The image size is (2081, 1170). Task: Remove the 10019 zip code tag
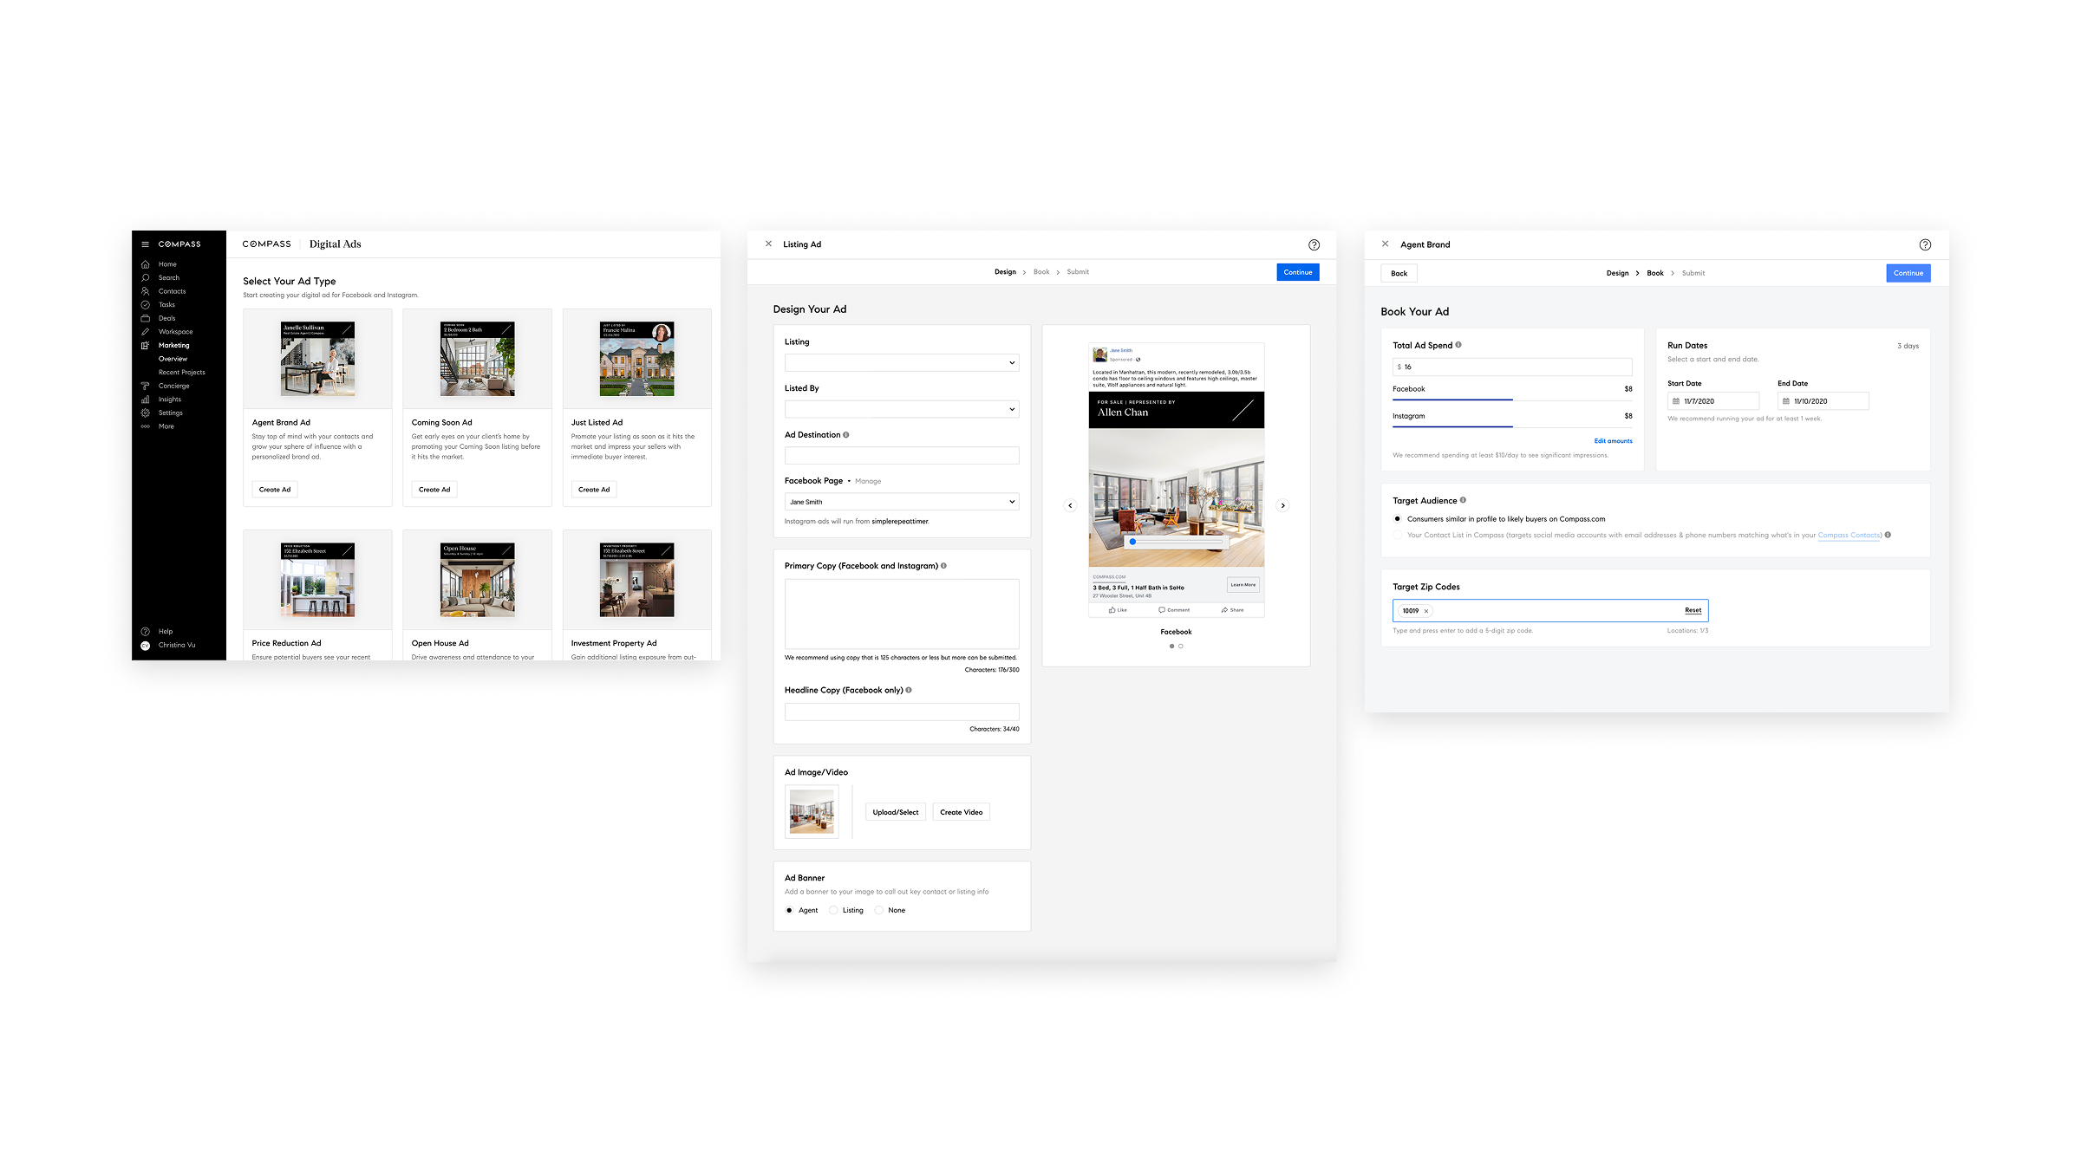(1425, 611)
